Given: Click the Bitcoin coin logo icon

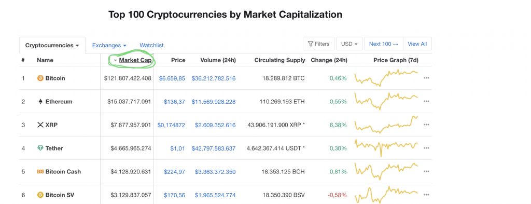Looking at the screenshot, I should pos(40,78).
